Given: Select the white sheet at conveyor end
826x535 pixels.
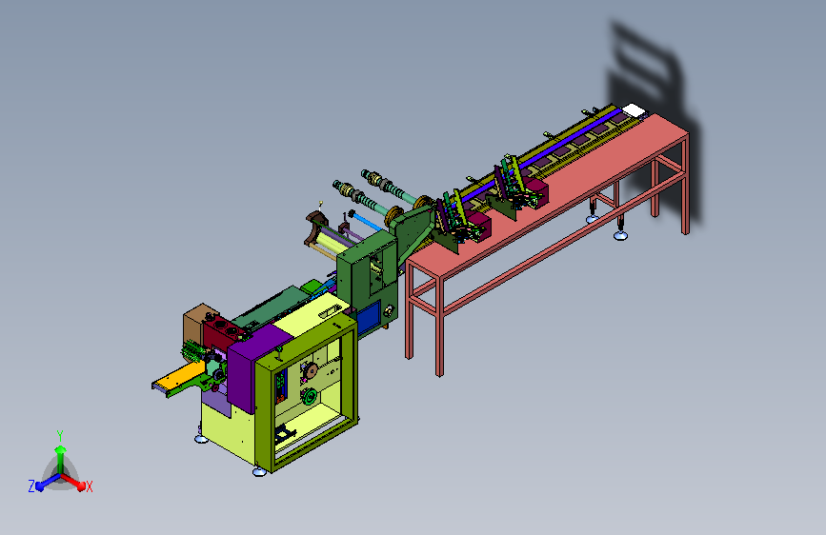Looking at the screenshot, I should pyautogui.click(x=635, y=110).
